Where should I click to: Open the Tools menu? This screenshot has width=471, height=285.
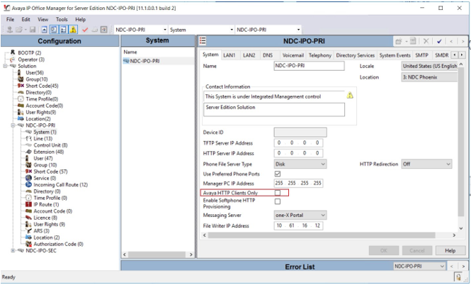[x=62, y=19]
